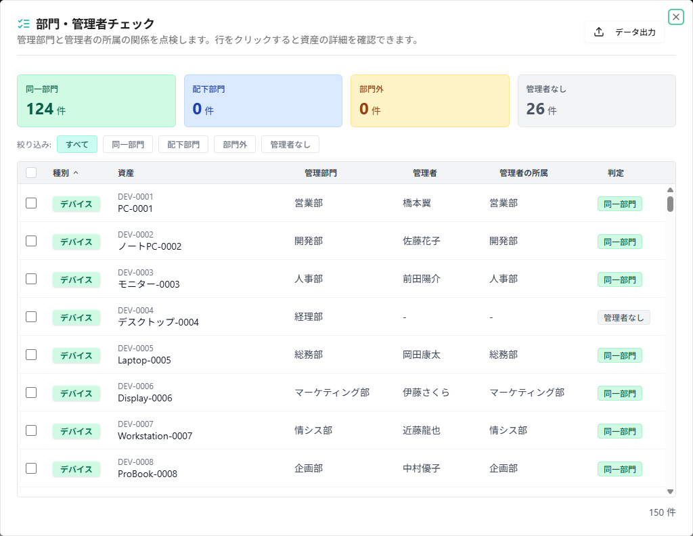Click the 同一部門 badge on Laptop-0005 row
This screenshot has height=536, width=693.
[x=620, y=355]
